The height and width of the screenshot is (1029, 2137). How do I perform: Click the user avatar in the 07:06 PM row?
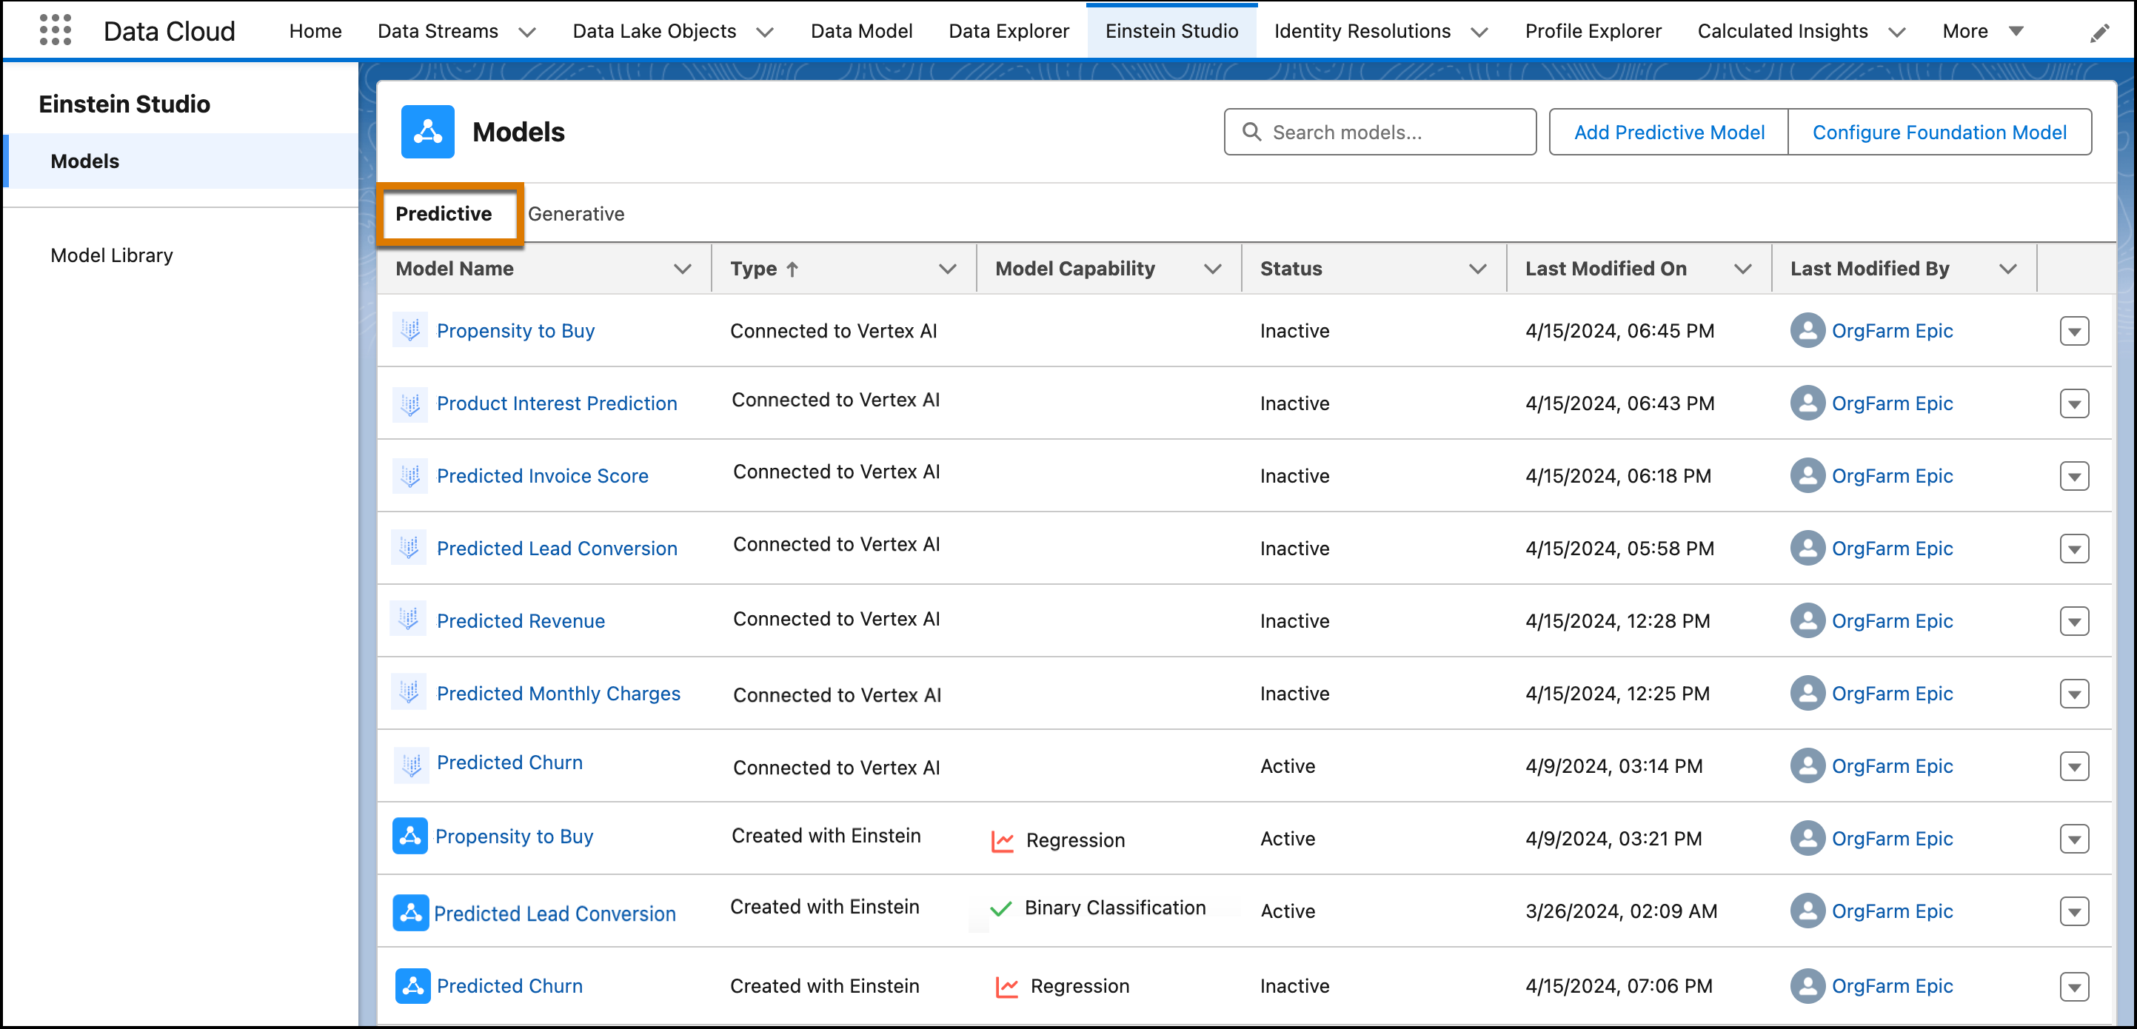1807,987
